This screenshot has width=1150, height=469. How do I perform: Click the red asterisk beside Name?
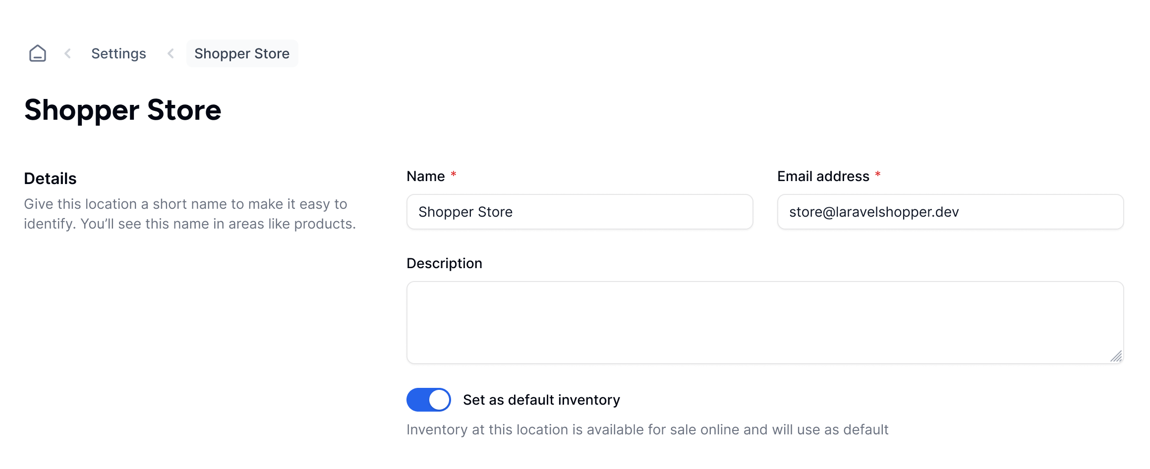453,175
